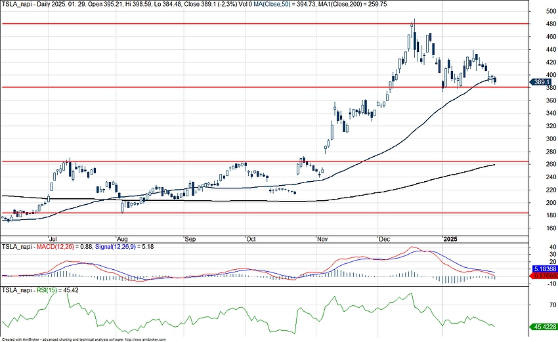
Task: Click the red 0.876692 MACD value tag
Action: [545, 276]
